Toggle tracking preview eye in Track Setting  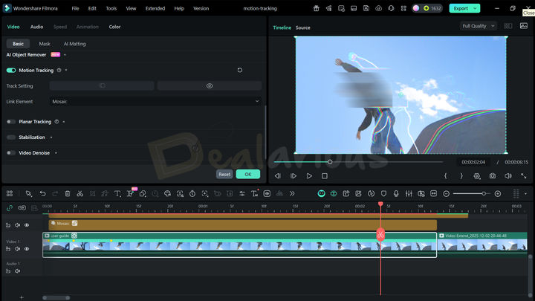click(x=210, y=85)
